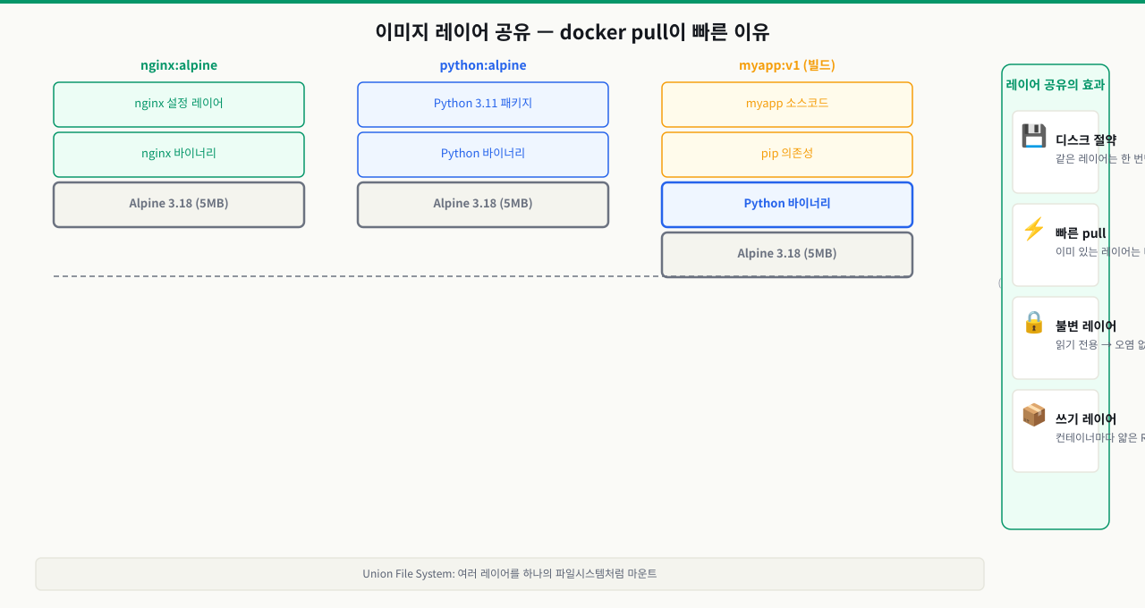Select the myapp 소스코드 layer box
The width and height of the screenshot is (1145, 608).
pyautogui.click(x=787, y=105)
